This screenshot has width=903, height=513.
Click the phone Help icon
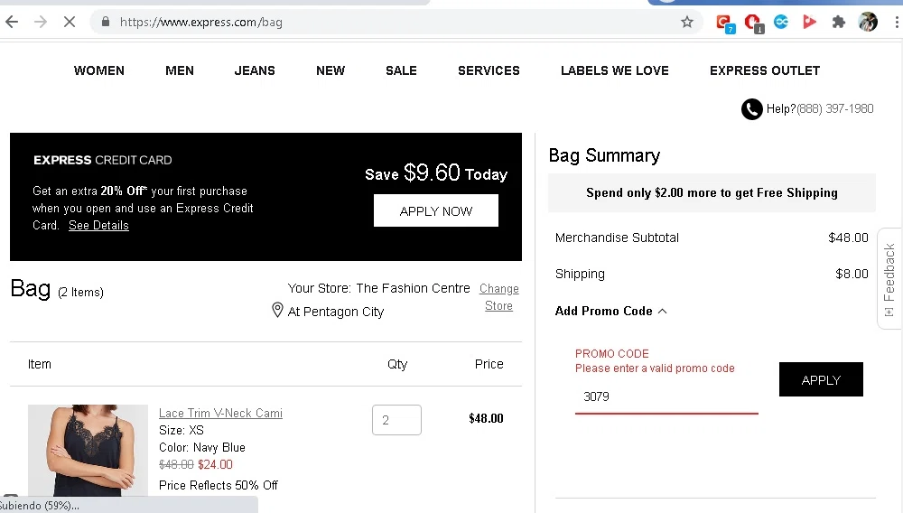[x=751, y=108]
